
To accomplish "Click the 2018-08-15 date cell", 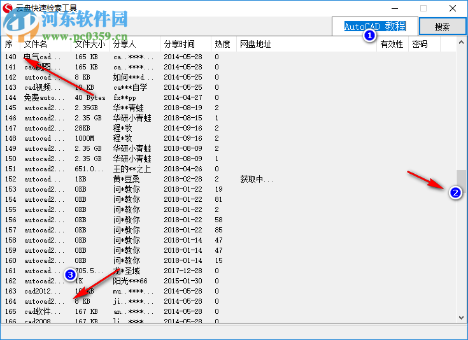I will [183, 118].
